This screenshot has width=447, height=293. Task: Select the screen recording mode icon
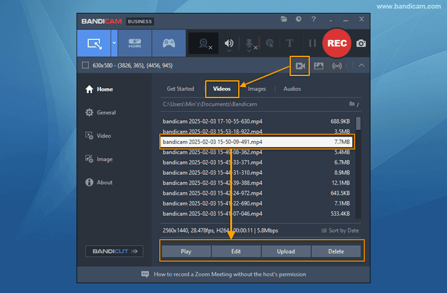(x=94, y=44)
